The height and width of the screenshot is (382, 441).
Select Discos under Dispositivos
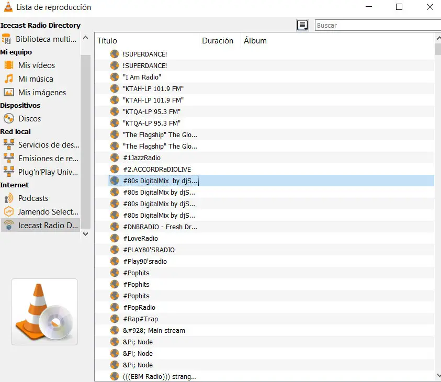point(40,118)
